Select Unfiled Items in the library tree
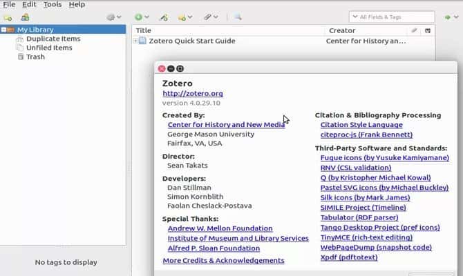 tap(49, 48)
